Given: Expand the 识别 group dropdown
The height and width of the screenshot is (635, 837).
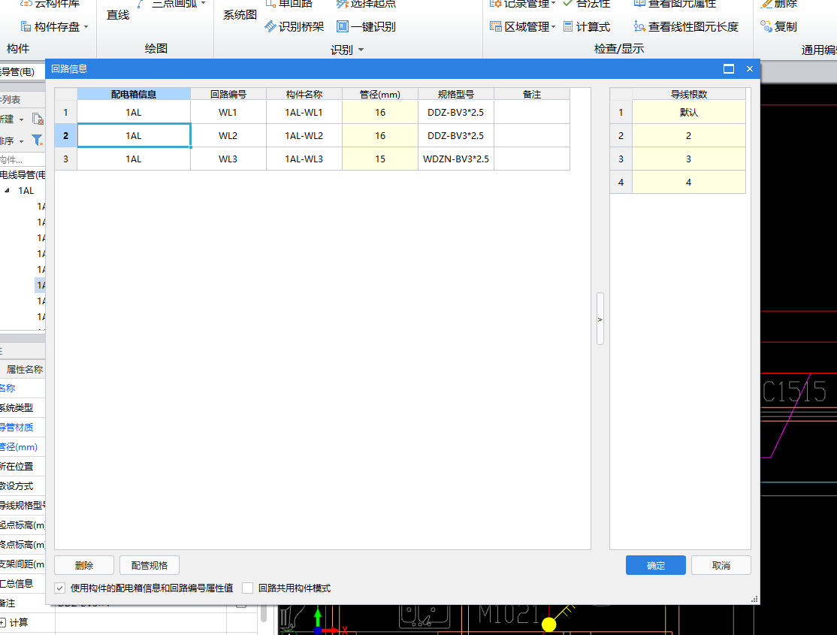Looking at the screenshot, I should coord(361,50).
